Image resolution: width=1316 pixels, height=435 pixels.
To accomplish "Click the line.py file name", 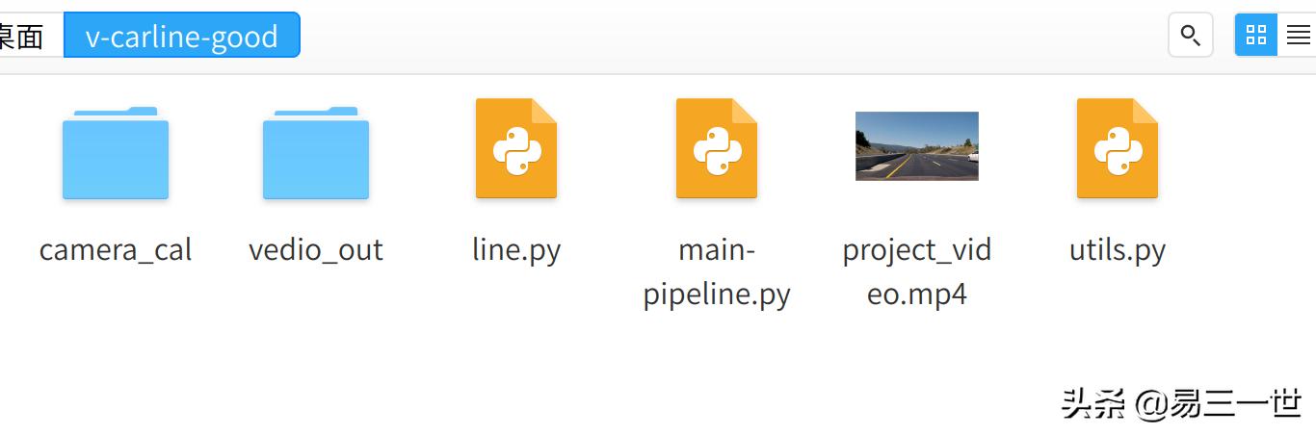I will pyautogui.click(x=516, y=250).
